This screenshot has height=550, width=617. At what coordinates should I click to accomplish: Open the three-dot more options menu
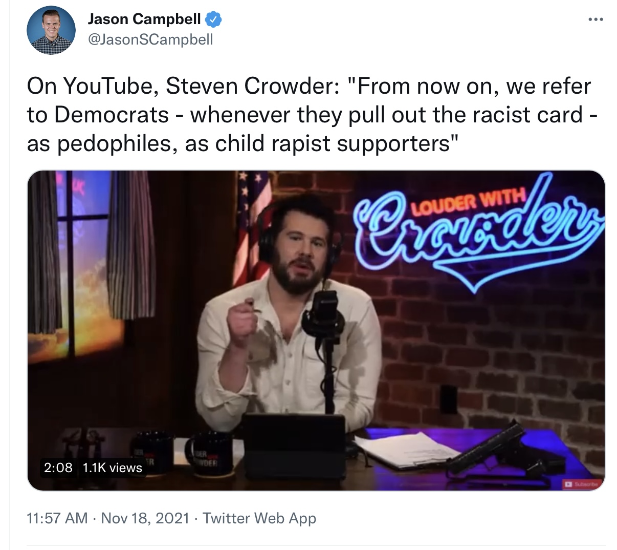pyautogui.click(x=596, y=19)
